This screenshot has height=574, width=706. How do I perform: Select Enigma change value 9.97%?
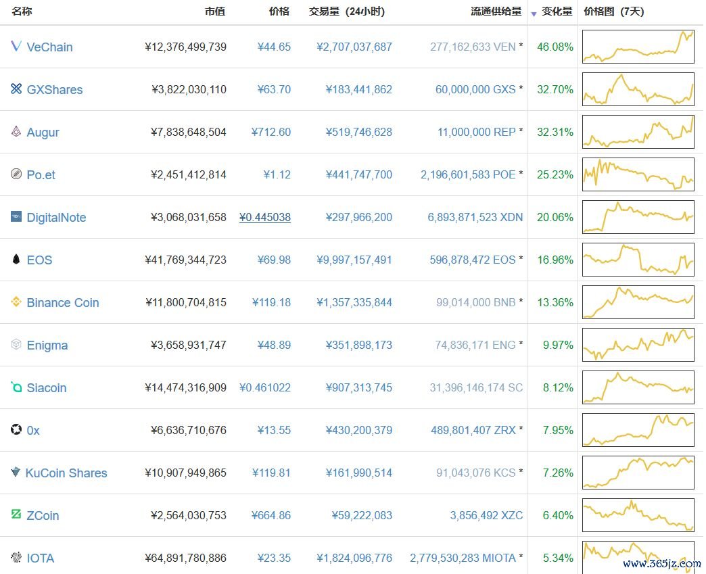558,345
